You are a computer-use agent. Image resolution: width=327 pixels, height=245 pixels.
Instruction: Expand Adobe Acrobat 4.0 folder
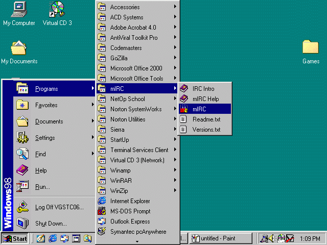point(137,27)
